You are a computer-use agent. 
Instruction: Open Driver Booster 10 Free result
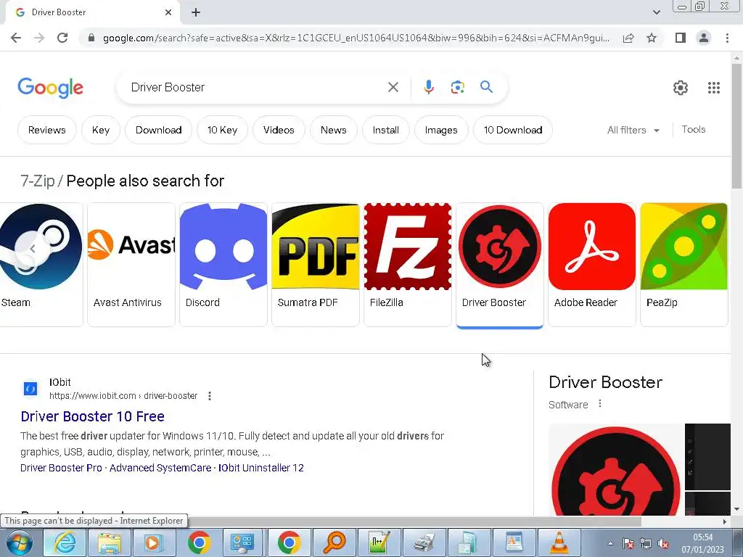[x=92, y=416]
